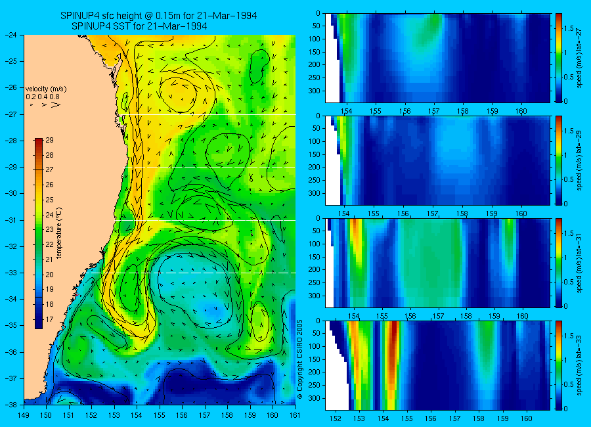This screenshot has height=427, width=591.
Task: Click the 149 longitude tick label on the map
Action: pos(24,415)
